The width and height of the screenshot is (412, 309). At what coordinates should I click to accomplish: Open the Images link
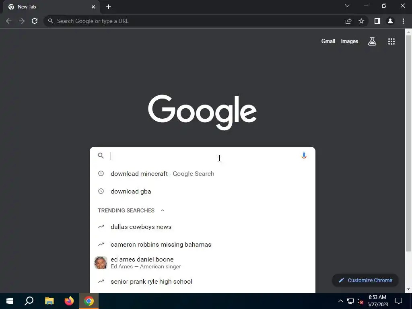point(350,41)
